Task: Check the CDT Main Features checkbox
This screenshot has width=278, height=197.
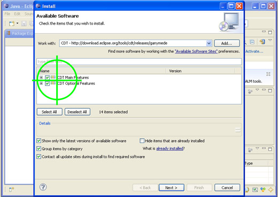Action: pos(47,77)
